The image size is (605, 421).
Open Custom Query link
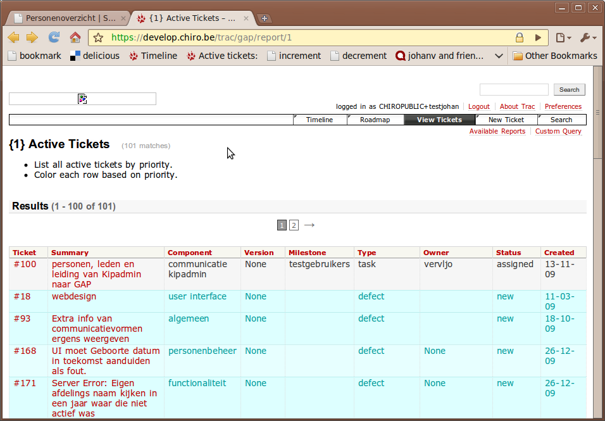[x=558, y=131]
